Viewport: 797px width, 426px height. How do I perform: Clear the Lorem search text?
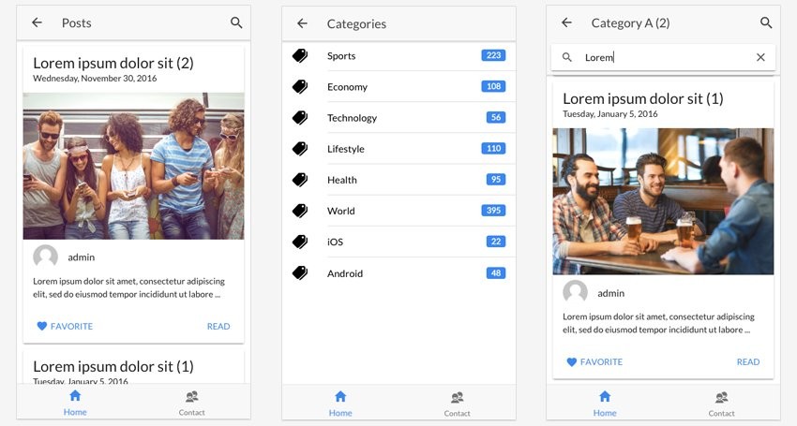pyautogui.click(x=760, y=57)
